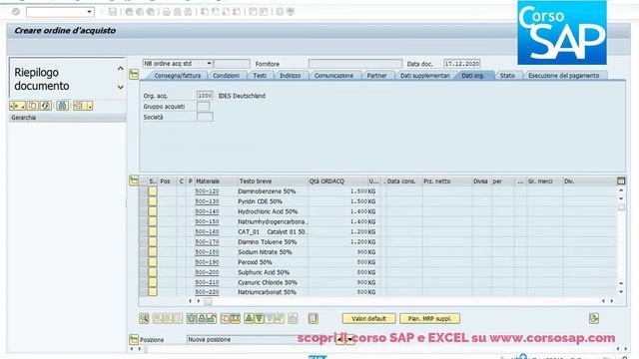Click item table vertical scrollbar up arrow
The height and width of the screenshot is (359, 639).
click(621, 190)
